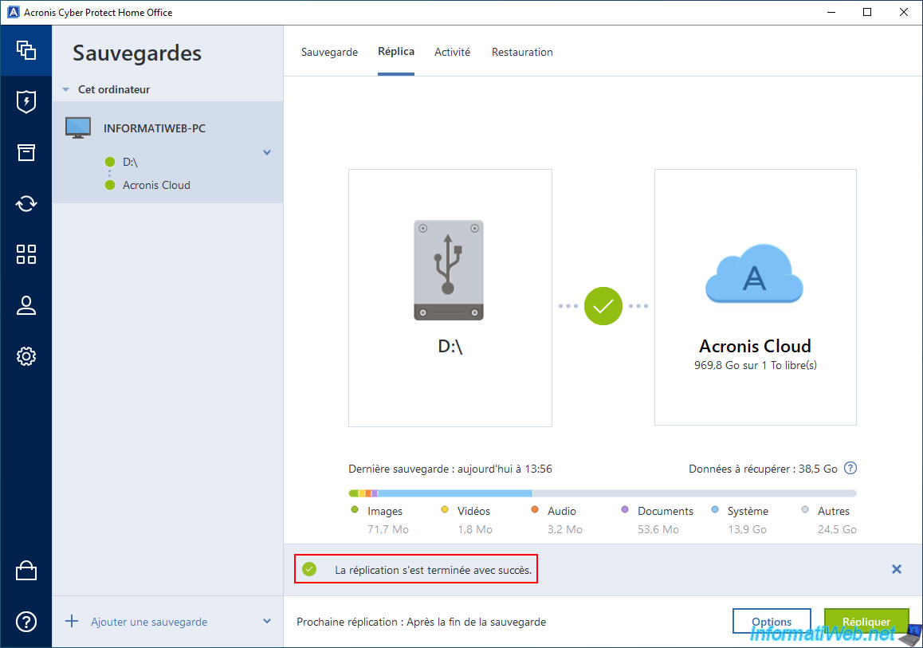923x648 pixels.
Task: Click the Audio orange legend dot
Action: click(535, 509)
